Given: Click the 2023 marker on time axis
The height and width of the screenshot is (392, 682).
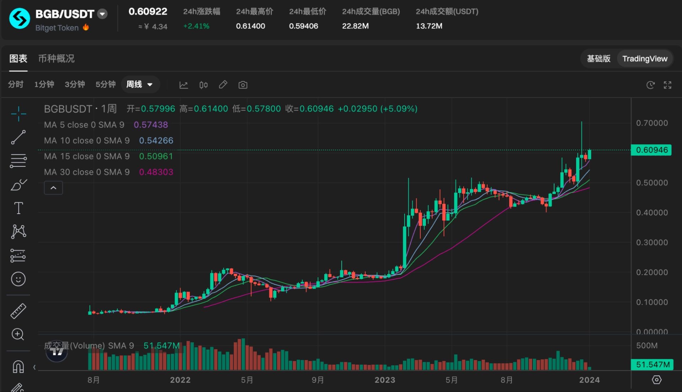Looking at the screenshot, I should point(385,380).
